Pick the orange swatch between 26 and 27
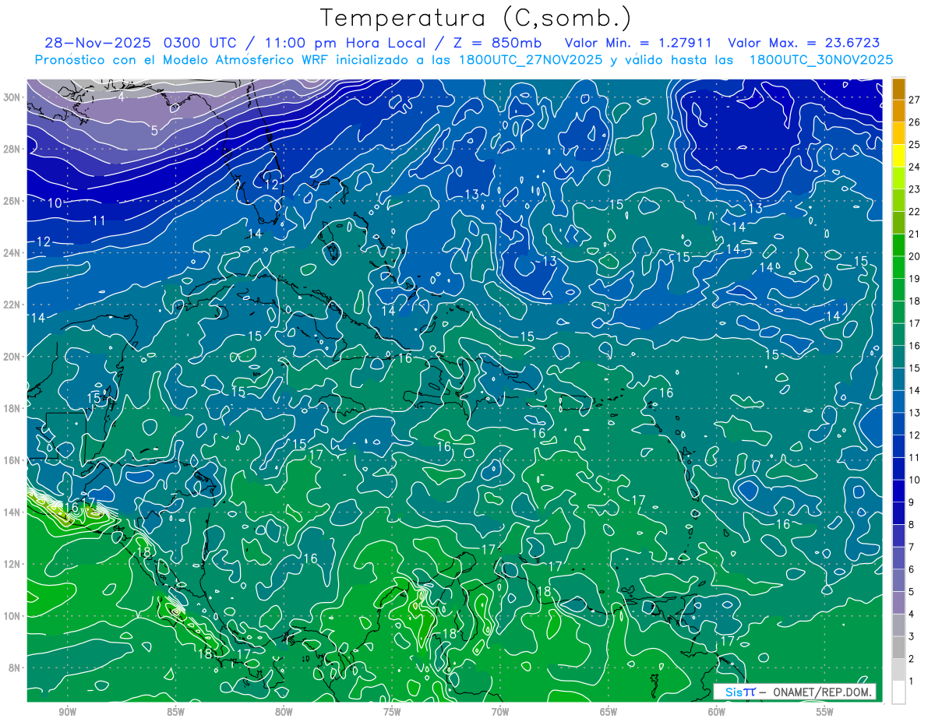 898,111
